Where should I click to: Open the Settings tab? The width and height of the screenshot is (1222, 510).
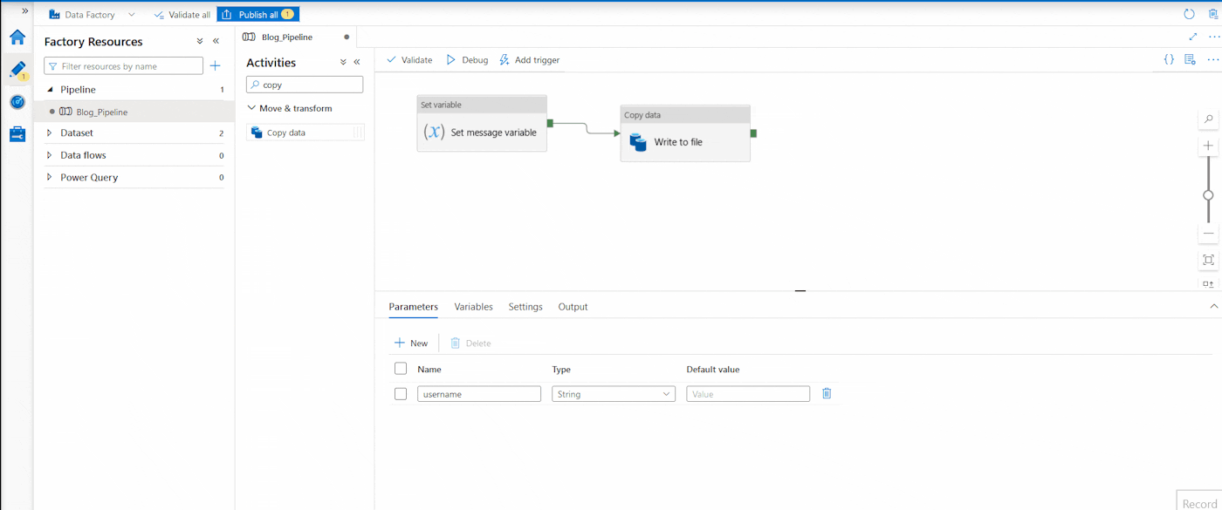pos(525,307)
